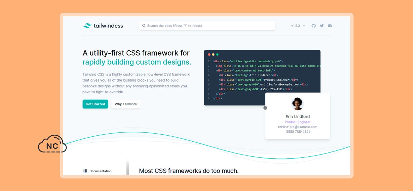
Task: Open the v1.8.3 version dropdown
Action: point(298,26)
